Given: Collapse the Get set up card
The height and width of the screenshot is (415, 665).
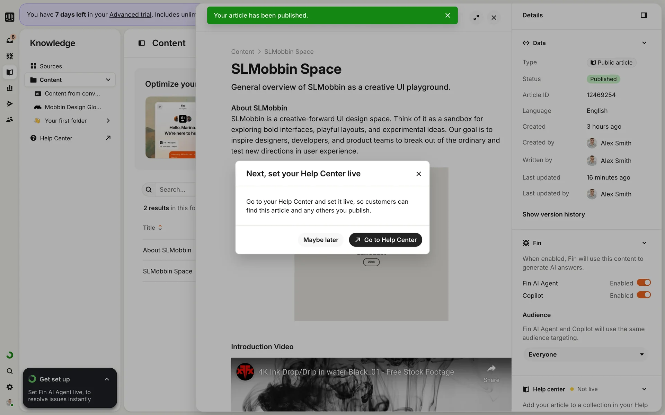Looking at the screenshot, I should 107,379.
